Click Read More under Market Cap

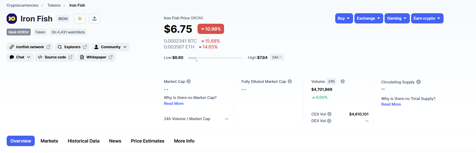(x=174, y=104)
